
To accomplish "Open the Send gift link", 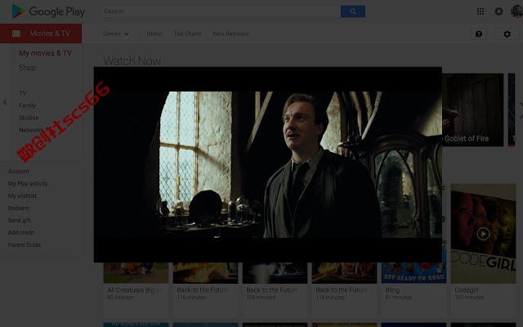I will pos(20,221).
